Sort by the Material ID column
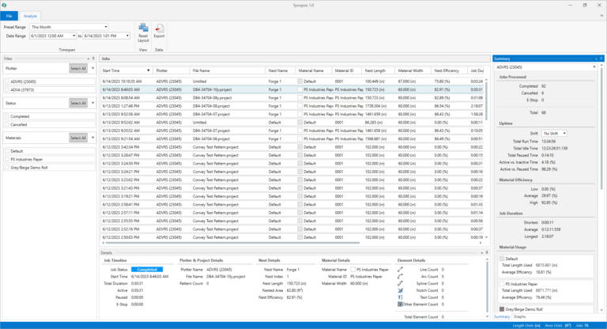607x329 pixels. (346, 70)
